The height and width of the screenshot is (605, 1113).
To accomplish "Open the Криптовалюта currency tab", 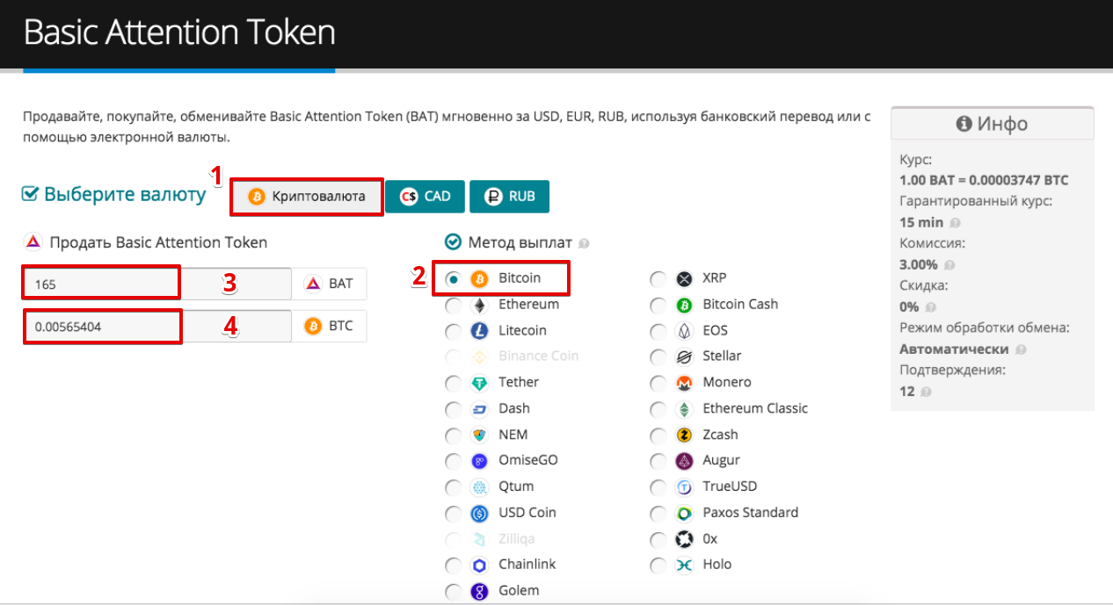I will (307, 197).
